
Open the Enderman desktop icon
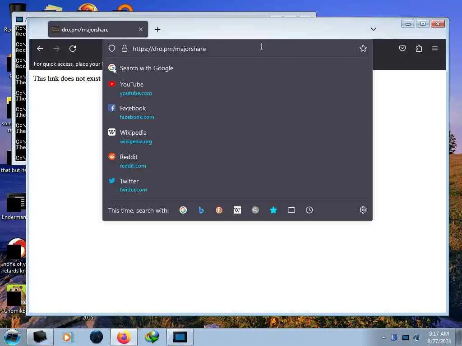14,207
